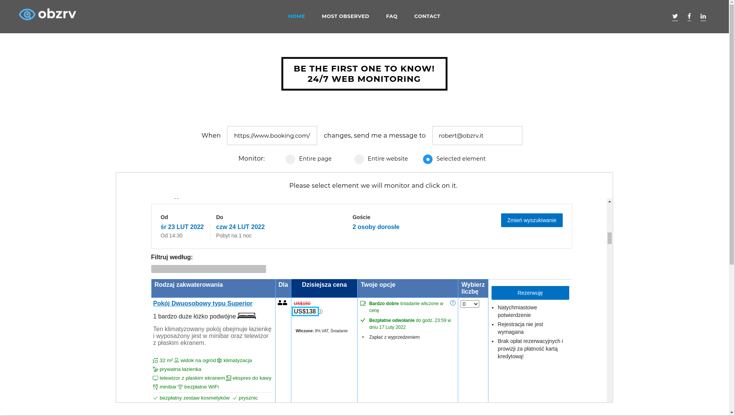735x416 pixels.
Task: Click the minibar icon
Action: 155,387
